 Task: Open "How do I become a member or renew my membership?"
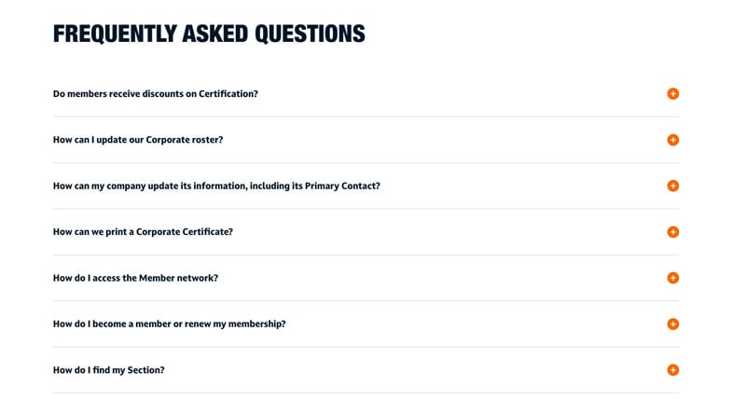(x=169, y=324)
